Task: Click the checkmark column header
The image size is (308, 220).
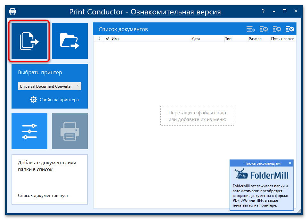Action: [108, 39]
